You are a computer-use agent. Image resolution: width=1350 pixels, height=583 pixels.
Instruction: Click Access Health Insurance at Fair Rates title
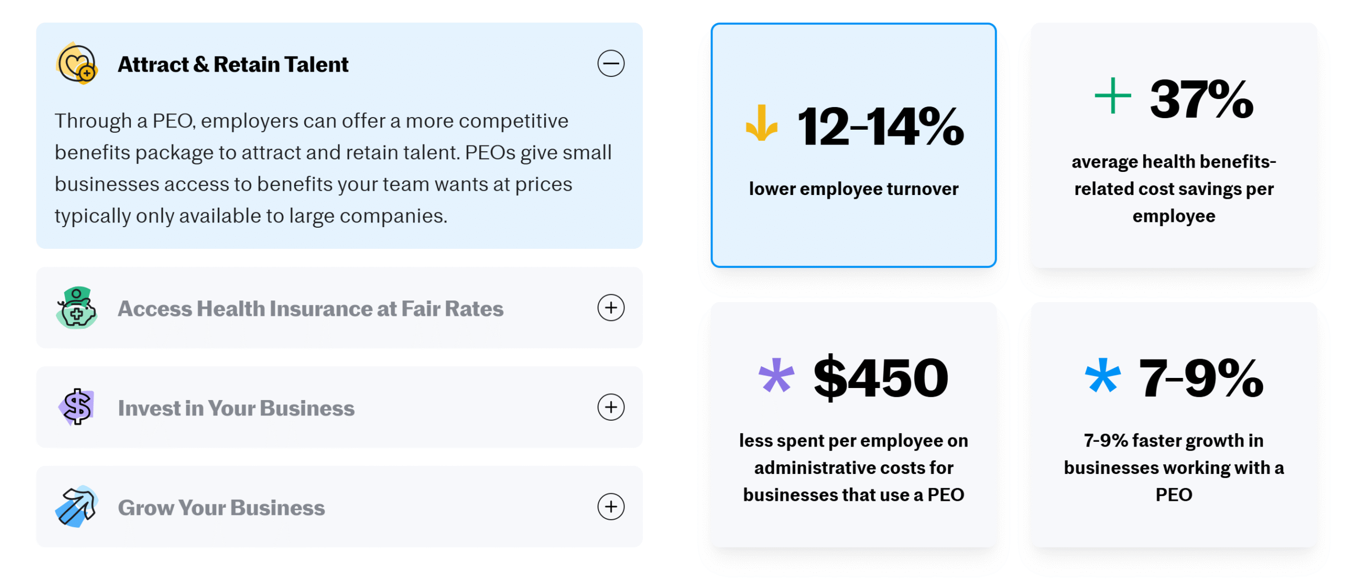(x=311, y=309)
